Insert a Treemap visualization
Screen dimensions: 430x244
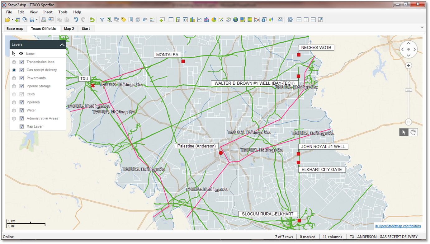click(x=243, y=20)
